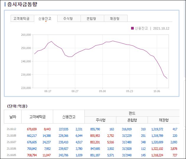Click the 855,790 stock fund value

pos(95,129)
